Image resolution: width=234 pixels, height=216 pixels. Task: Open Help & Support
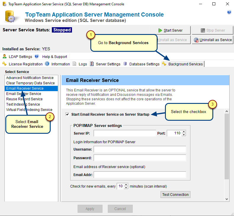(52, 57)
